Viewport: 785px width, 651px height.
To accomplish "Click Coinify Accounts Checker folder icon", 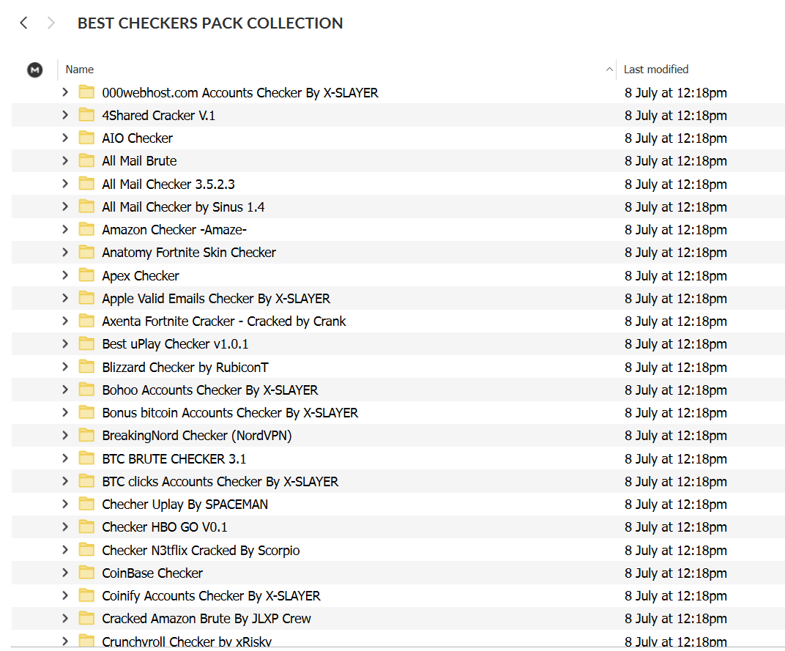I will coord(86,595).
